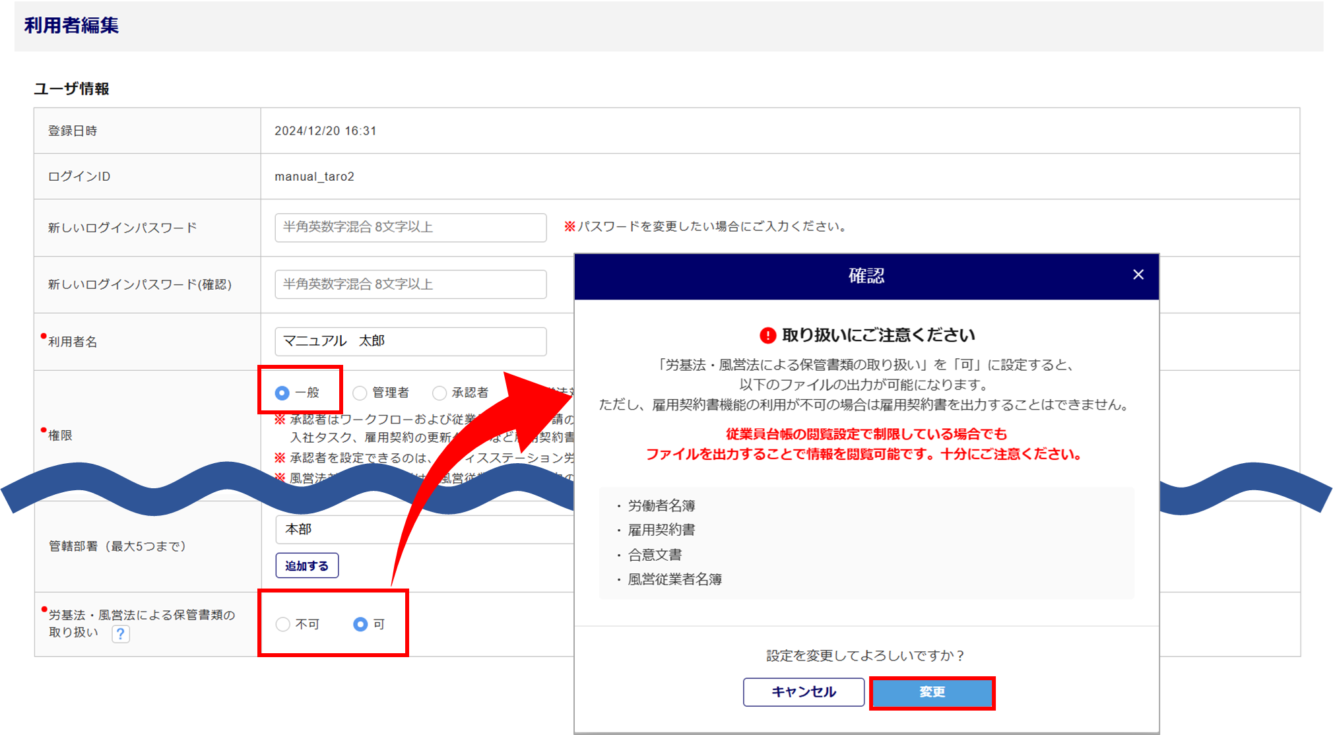Set 保管書類の取り扱い to 不可
Viewport: 1333px width, 735px height.
pyautogui.click(x=283, y=624)
